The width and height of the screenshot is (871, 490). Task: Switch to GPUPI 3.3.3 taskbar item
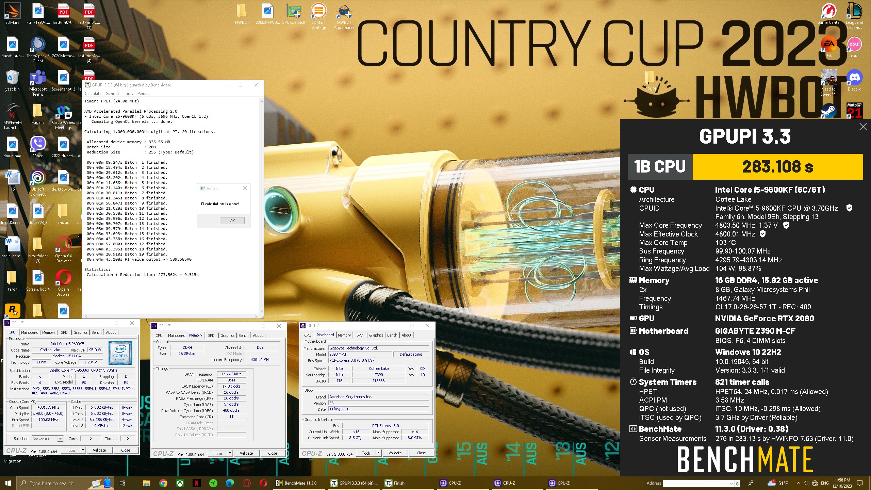click(x=354, y=483)
